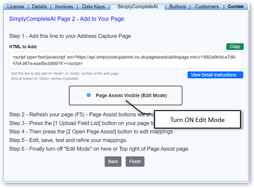Go to the Invoices tab
The image size is (254, 188).
tap(64, 7)
